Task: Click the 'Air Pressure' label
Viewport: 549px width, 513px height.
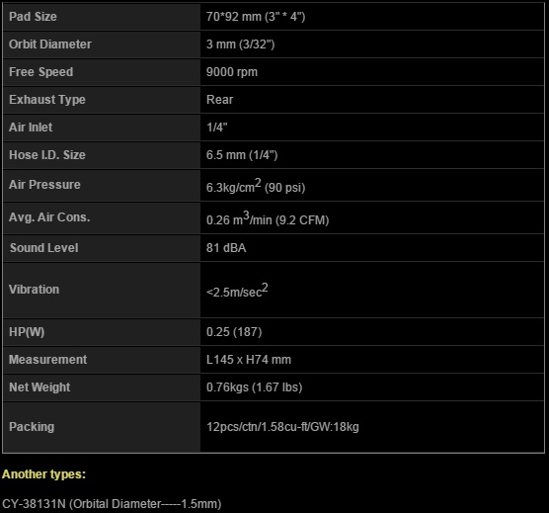Action: 44,185
